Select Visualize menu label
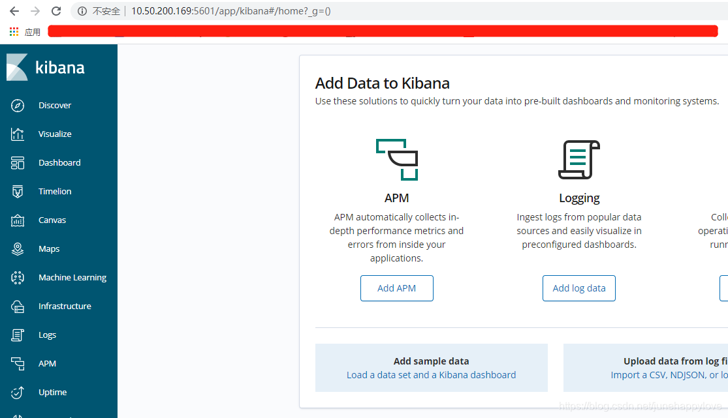 tap(55, 134)
